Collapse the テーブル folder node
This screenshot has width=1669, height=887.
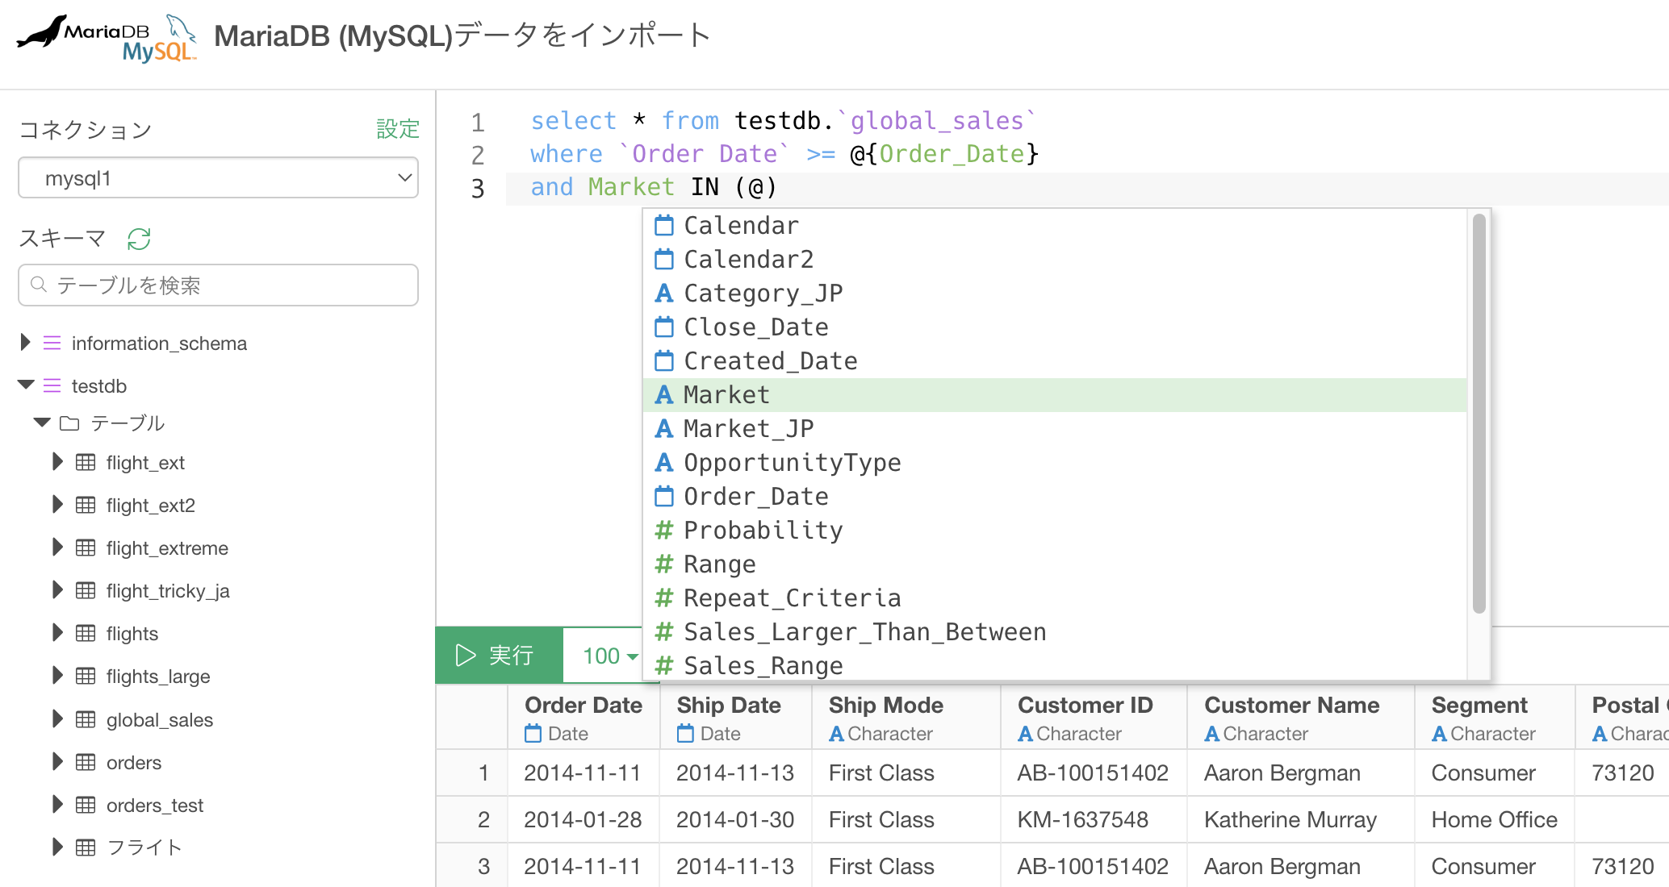43,423
